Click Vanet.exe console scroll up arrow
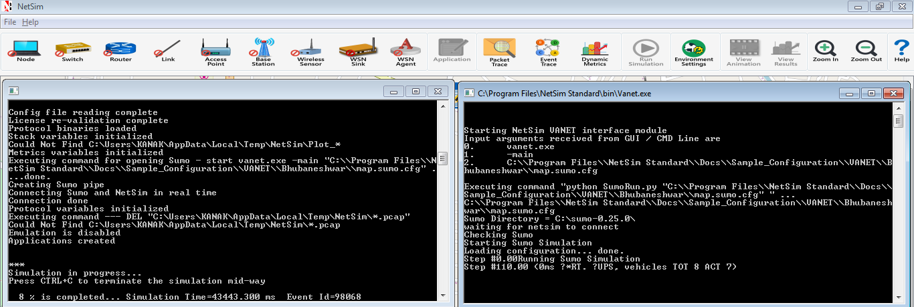The image size is (914, 307). tap(899, 107)
